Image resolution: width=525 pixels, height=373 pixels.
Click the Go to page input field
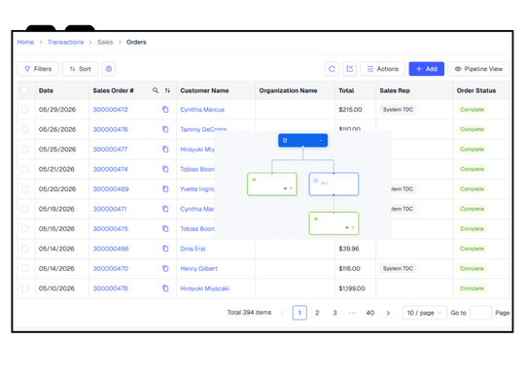[x=481, y=313]
